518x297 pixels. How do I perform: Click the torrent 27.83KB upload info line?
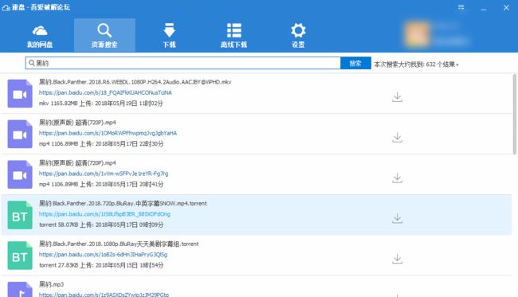(x=101, y=265)
